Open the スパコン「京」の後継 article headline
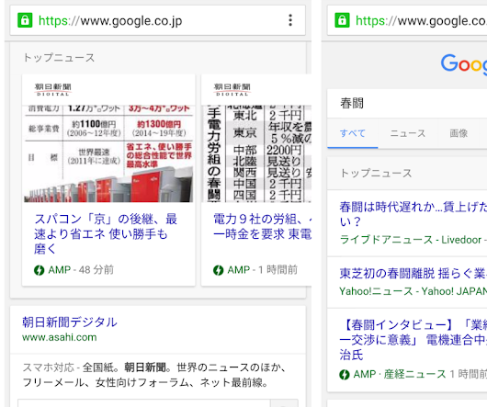The width and height of the screenshot is (487, 407). pyautogui.click(x=106, y=234)
